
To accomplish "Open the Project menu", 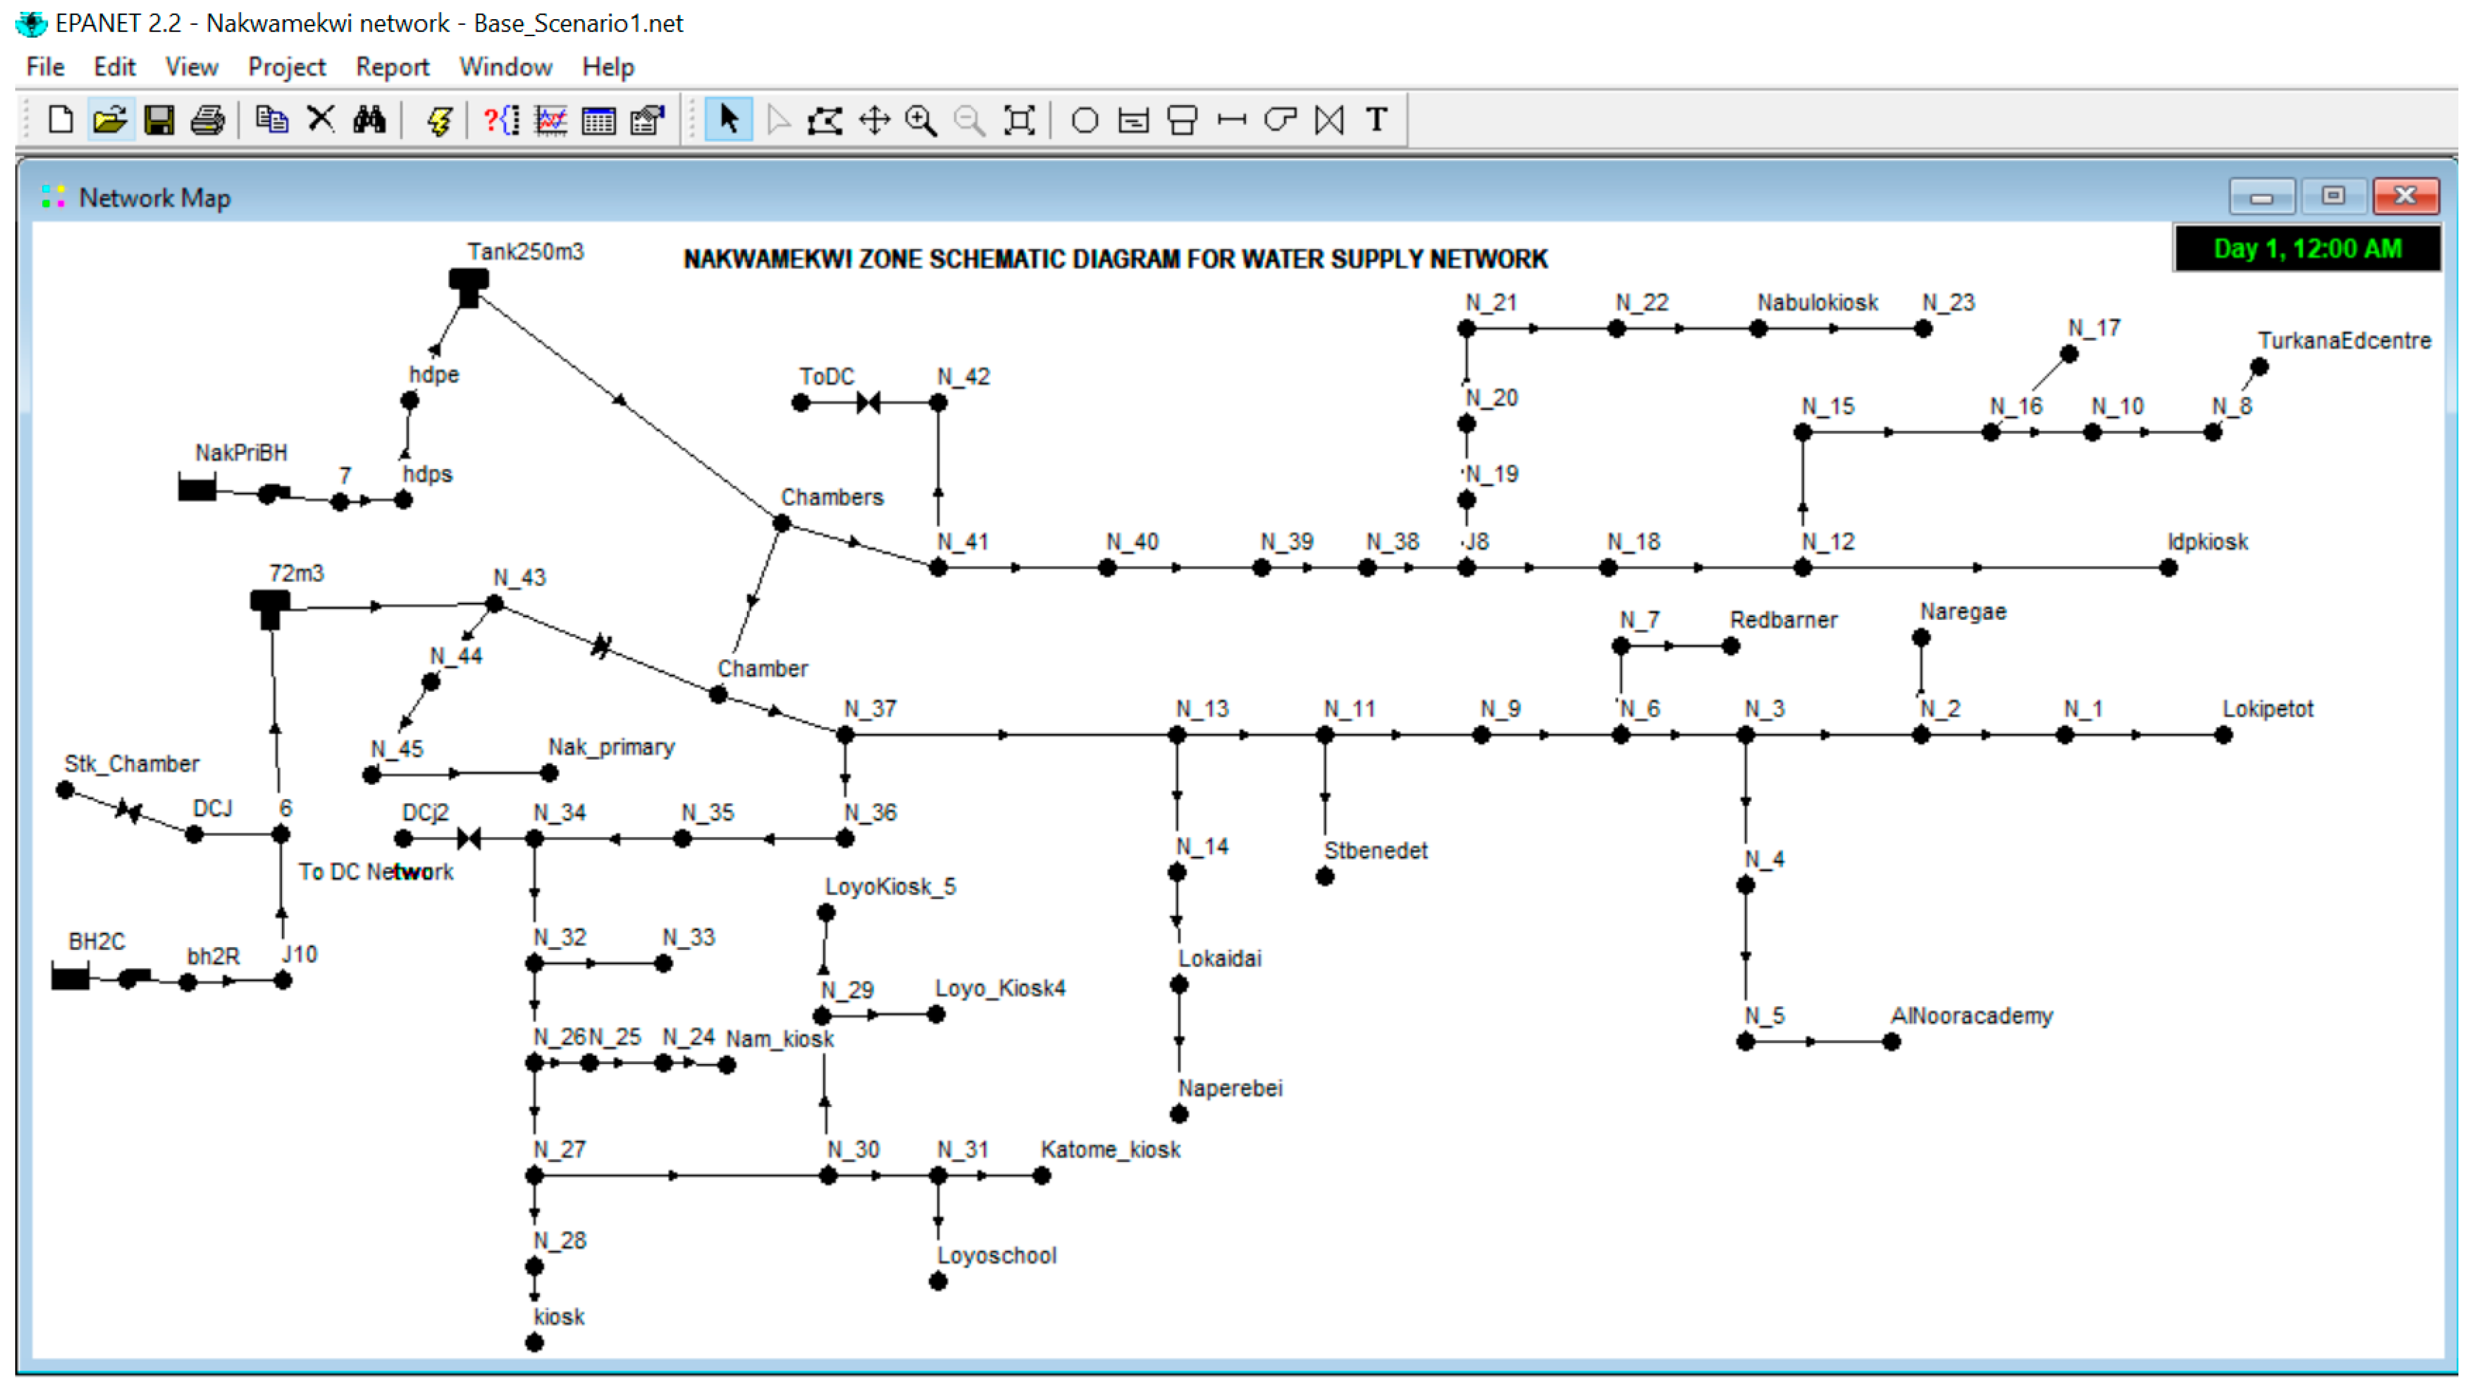I will click(287, 67).
